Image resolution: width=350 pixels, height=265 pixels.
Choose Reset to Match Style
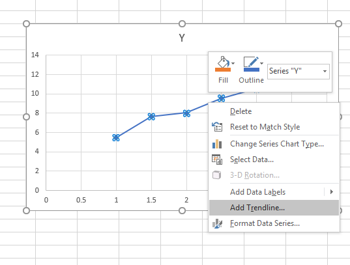tap(274, 127)
